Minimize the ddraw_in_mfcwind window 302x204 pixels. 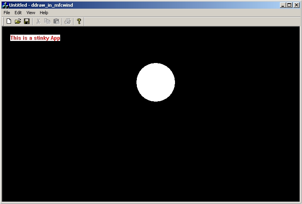(283, 5)
